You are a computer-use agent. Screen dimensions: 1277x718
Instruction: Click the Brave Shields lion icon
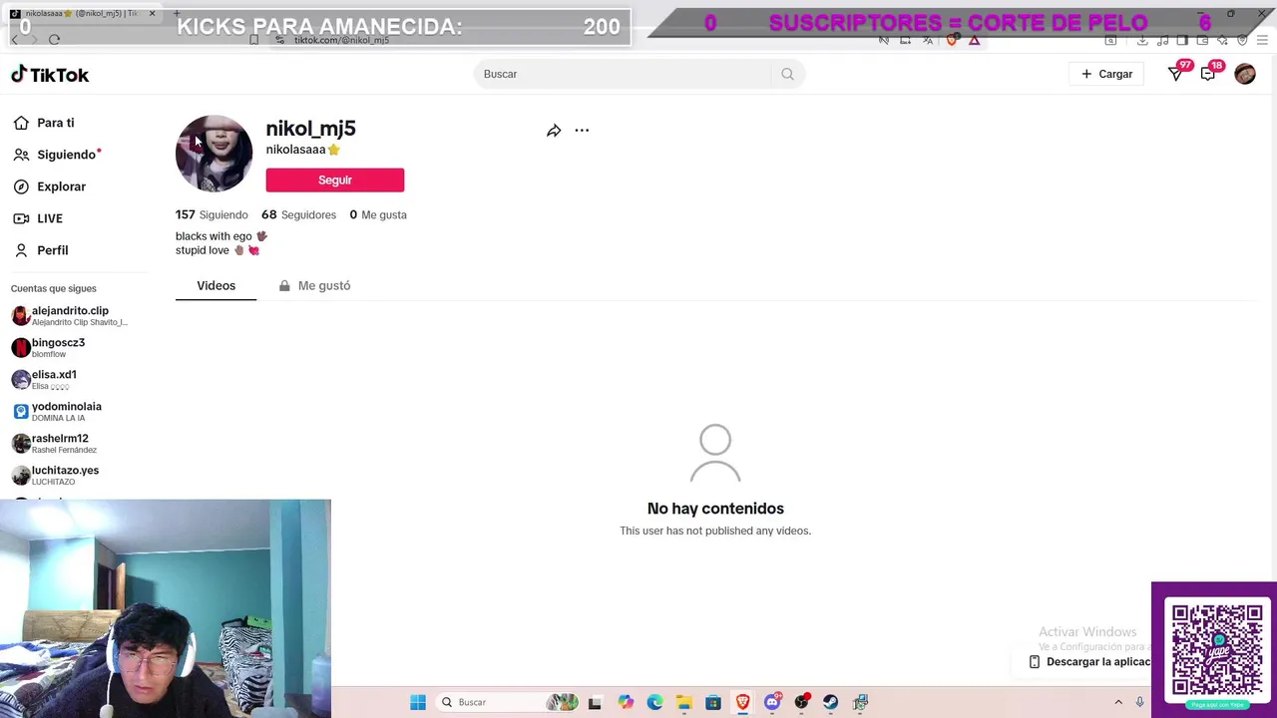(952, 40)
